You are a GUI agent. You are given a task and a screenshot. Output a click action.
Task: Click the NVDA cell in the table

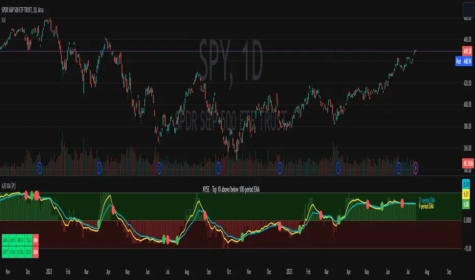click(x=12, y=252)
